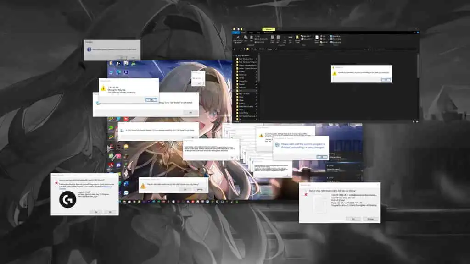Click the yellow warning icon in the file-not-found dialog
Image resolution: width=470 pixels, height=264 pixels.
pyautogui.click(x=103, y=88)
